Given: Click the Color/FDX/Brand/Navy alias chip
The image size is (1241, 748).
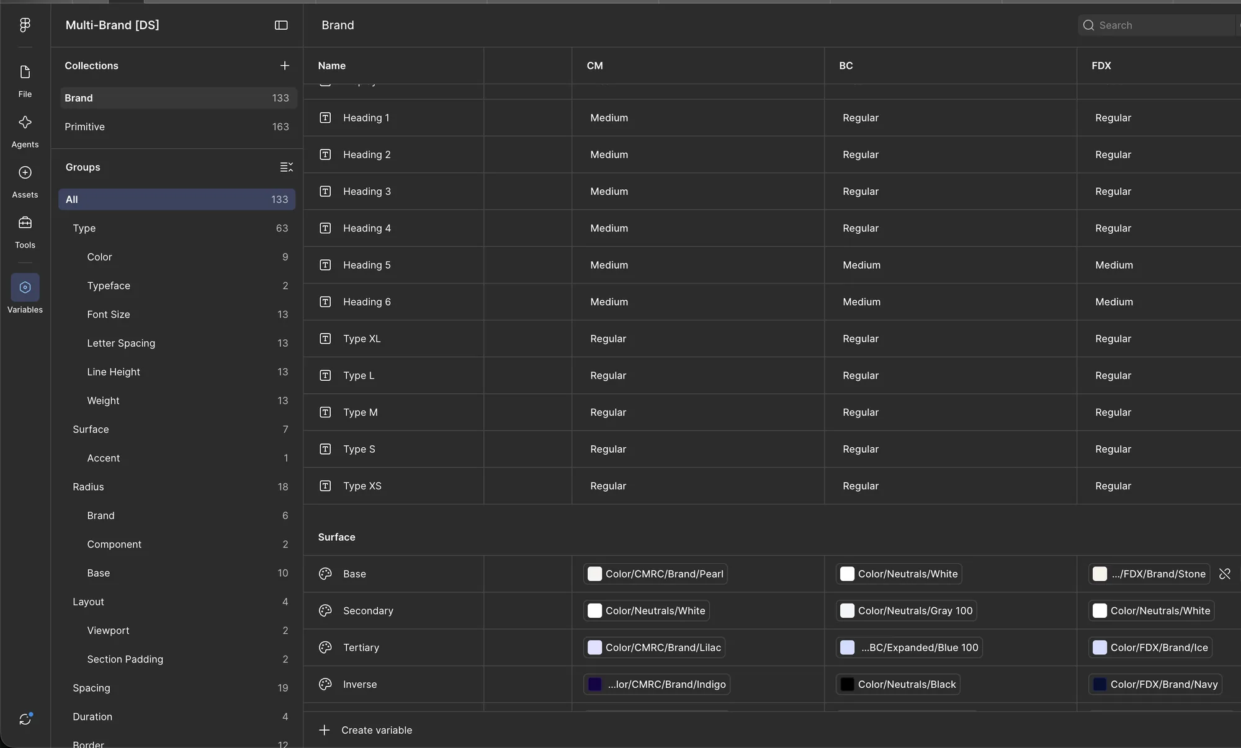Looking at the screenshot, I should point(1155,684).
